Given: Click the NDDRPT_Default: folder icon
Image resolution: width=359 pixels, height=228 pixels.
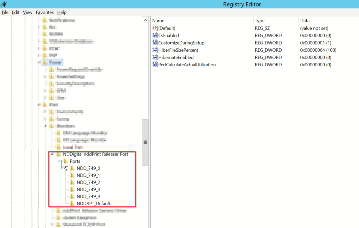Looking at the screenshot, I should coord(72,203).
